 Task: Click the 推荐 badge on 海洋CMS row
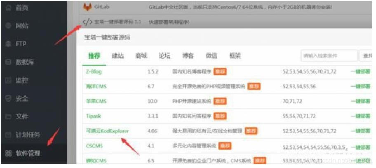254,86
